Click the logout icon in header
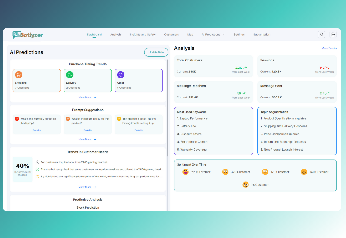Image resolution: width=346 pixels, height=238 pixels. (x=333, y=34)
